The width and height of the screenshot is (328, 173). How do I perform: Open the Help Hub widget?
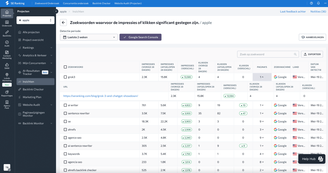click(312, 159)
